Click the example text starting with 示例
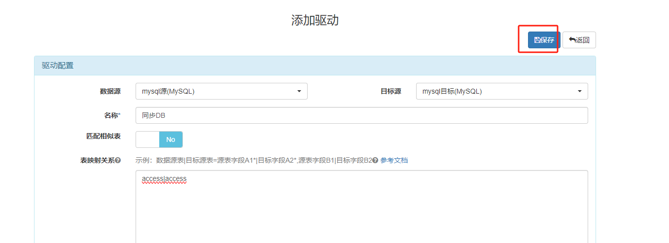Viewport: 669px width, 243px height. (x=253, y=160)
